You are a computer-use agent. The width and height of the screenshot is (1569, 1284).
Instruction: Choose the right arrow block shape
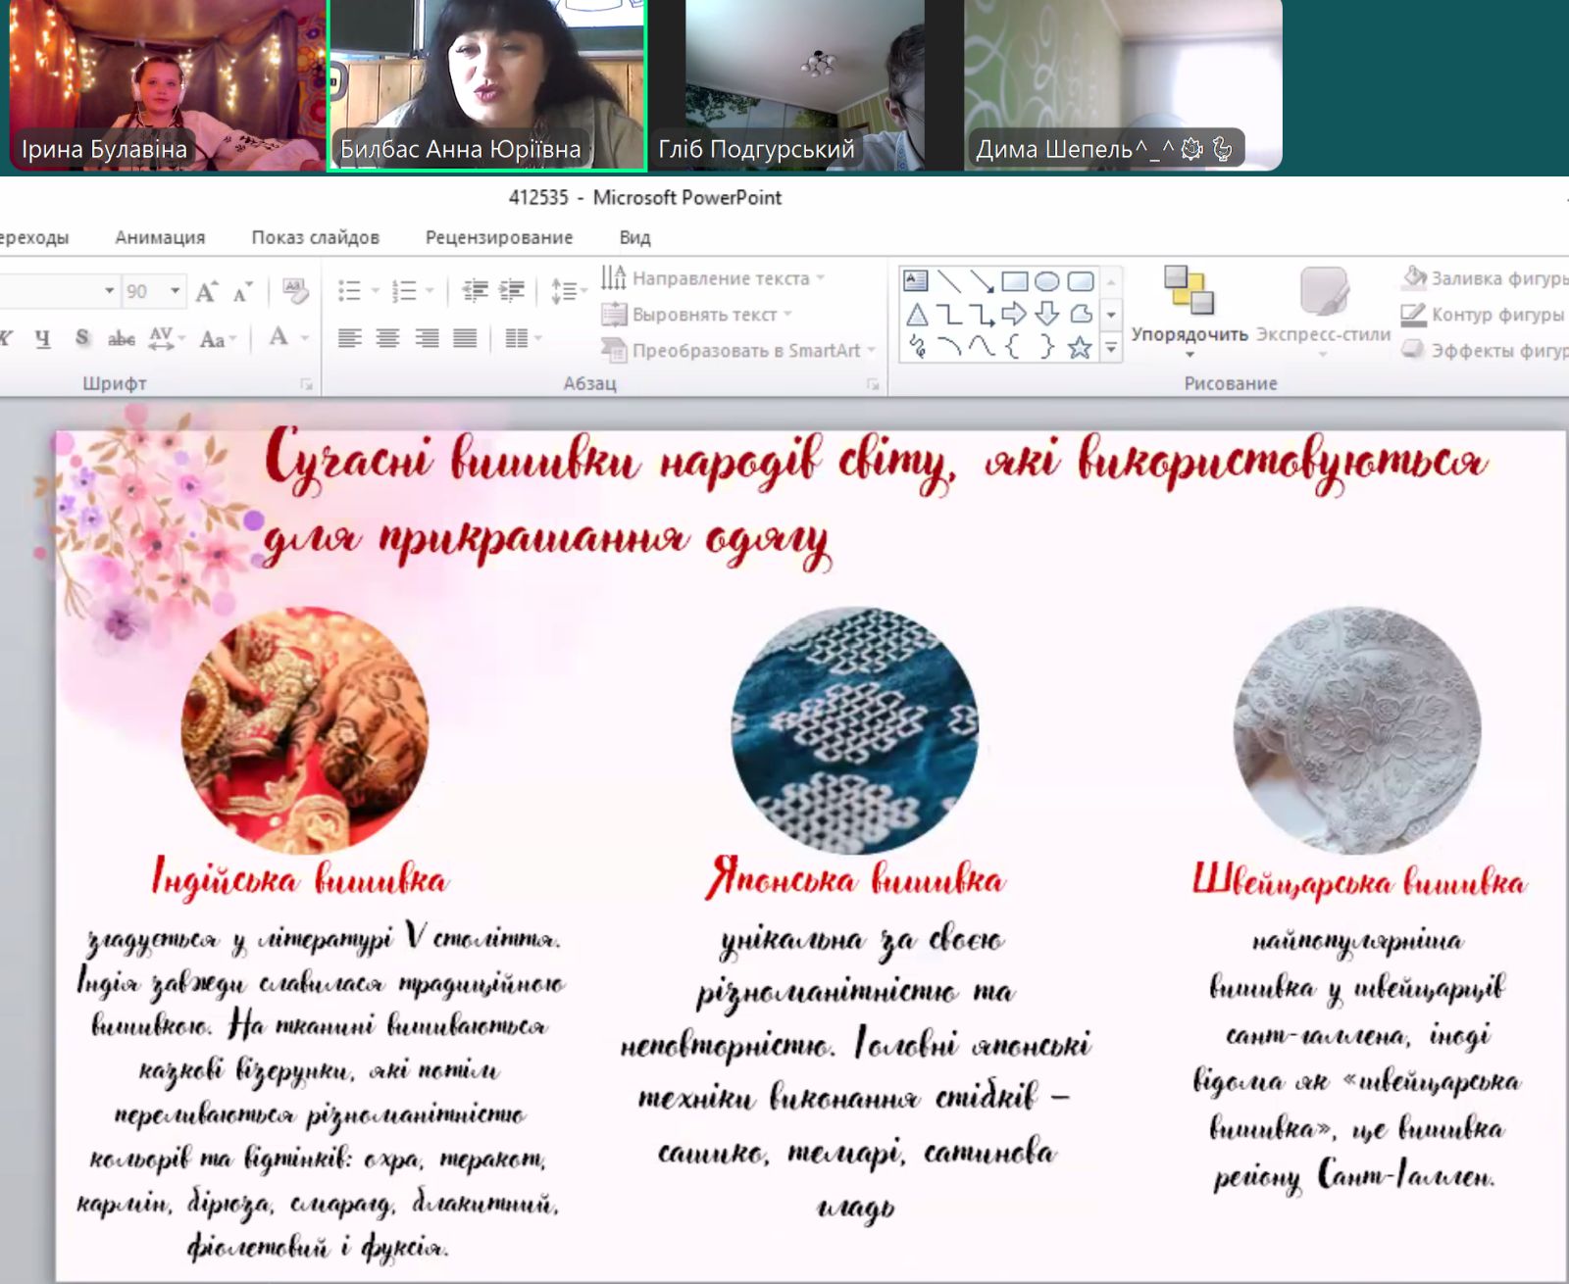tap(1014, 315)
